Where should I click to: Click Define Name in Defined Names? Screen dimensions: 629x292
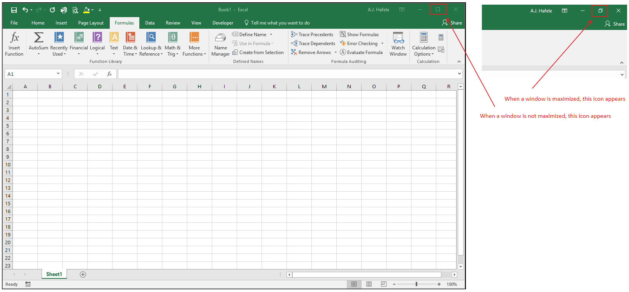249,35
